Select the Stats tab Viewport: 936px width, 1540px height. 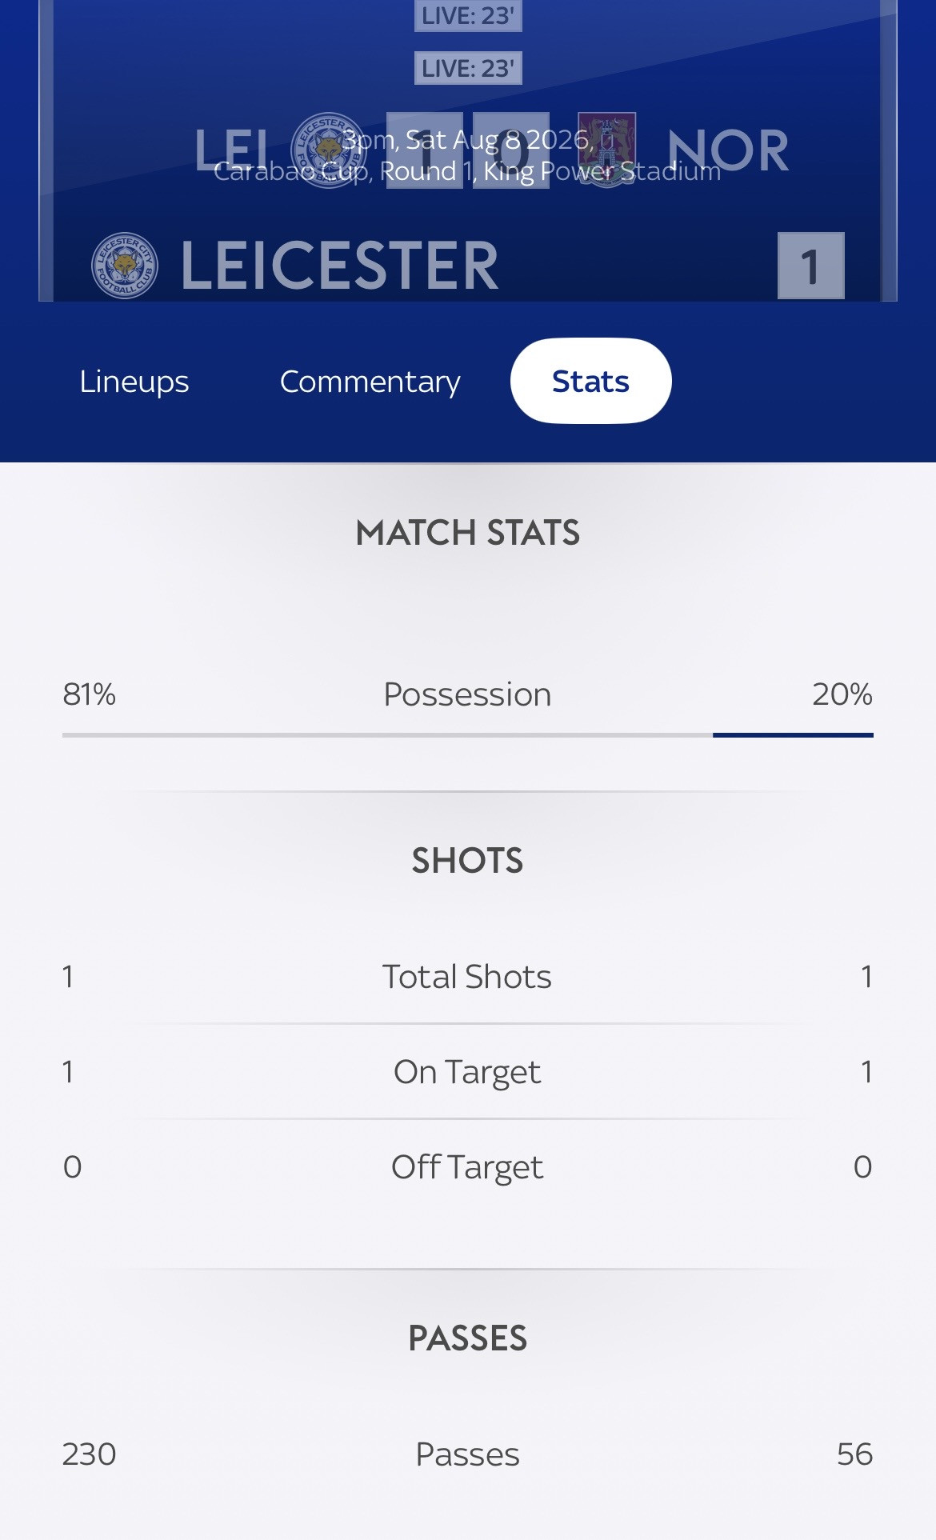click(x=590, y=382)
